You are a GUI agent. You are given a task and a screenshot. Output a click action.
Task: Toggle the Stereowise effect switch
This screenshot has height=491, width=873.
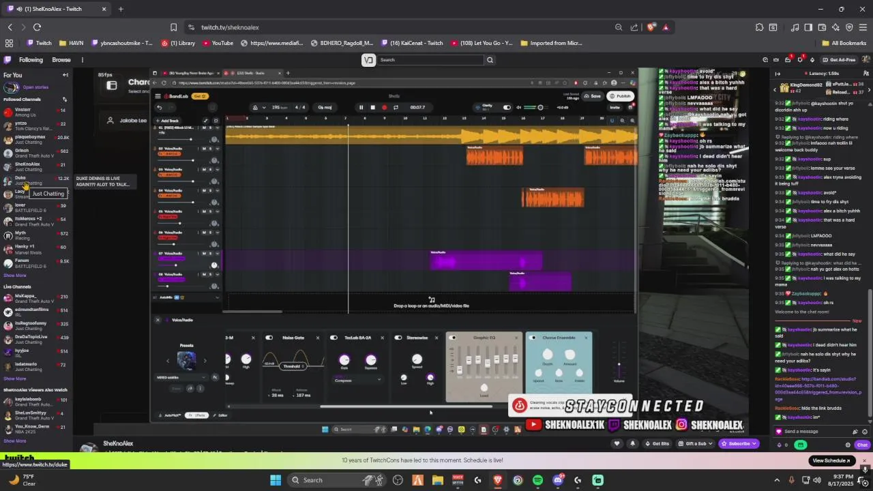[398, 338]
